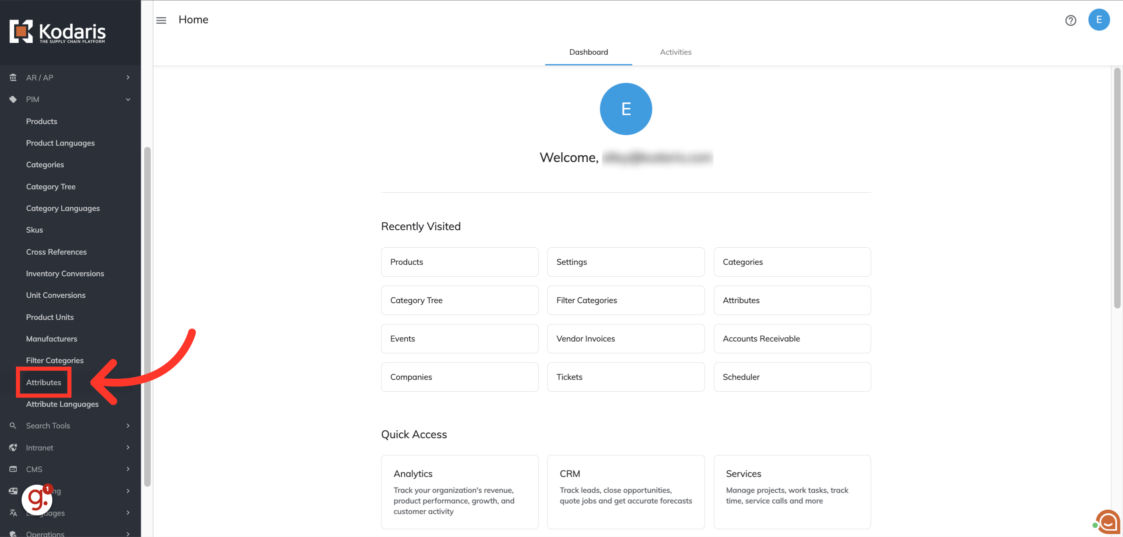Select the Dashboard tab
Viewport: 1123px width, 537px height.
[588, 52]
